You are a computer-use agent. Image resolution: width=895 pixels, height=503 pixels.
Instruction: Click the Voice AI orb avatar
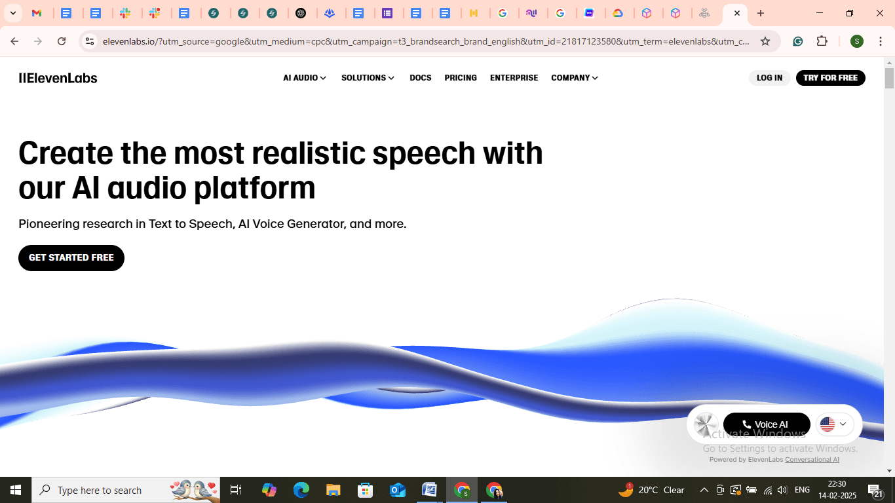(706, 424)
